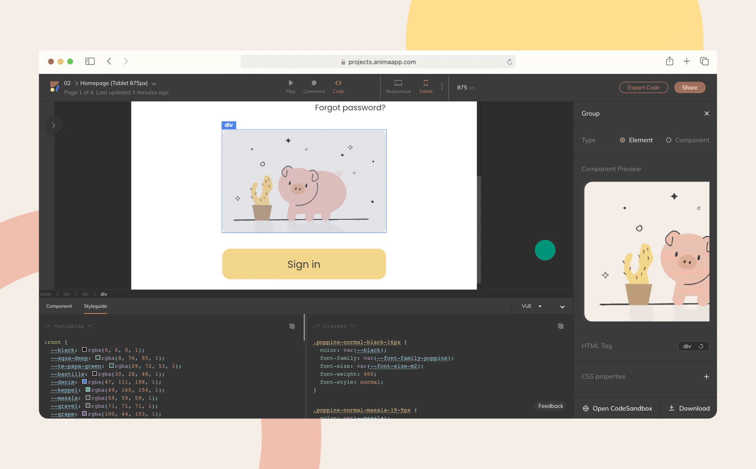
Task: Click Open CodeSandbox button
Action: (617, 408)
